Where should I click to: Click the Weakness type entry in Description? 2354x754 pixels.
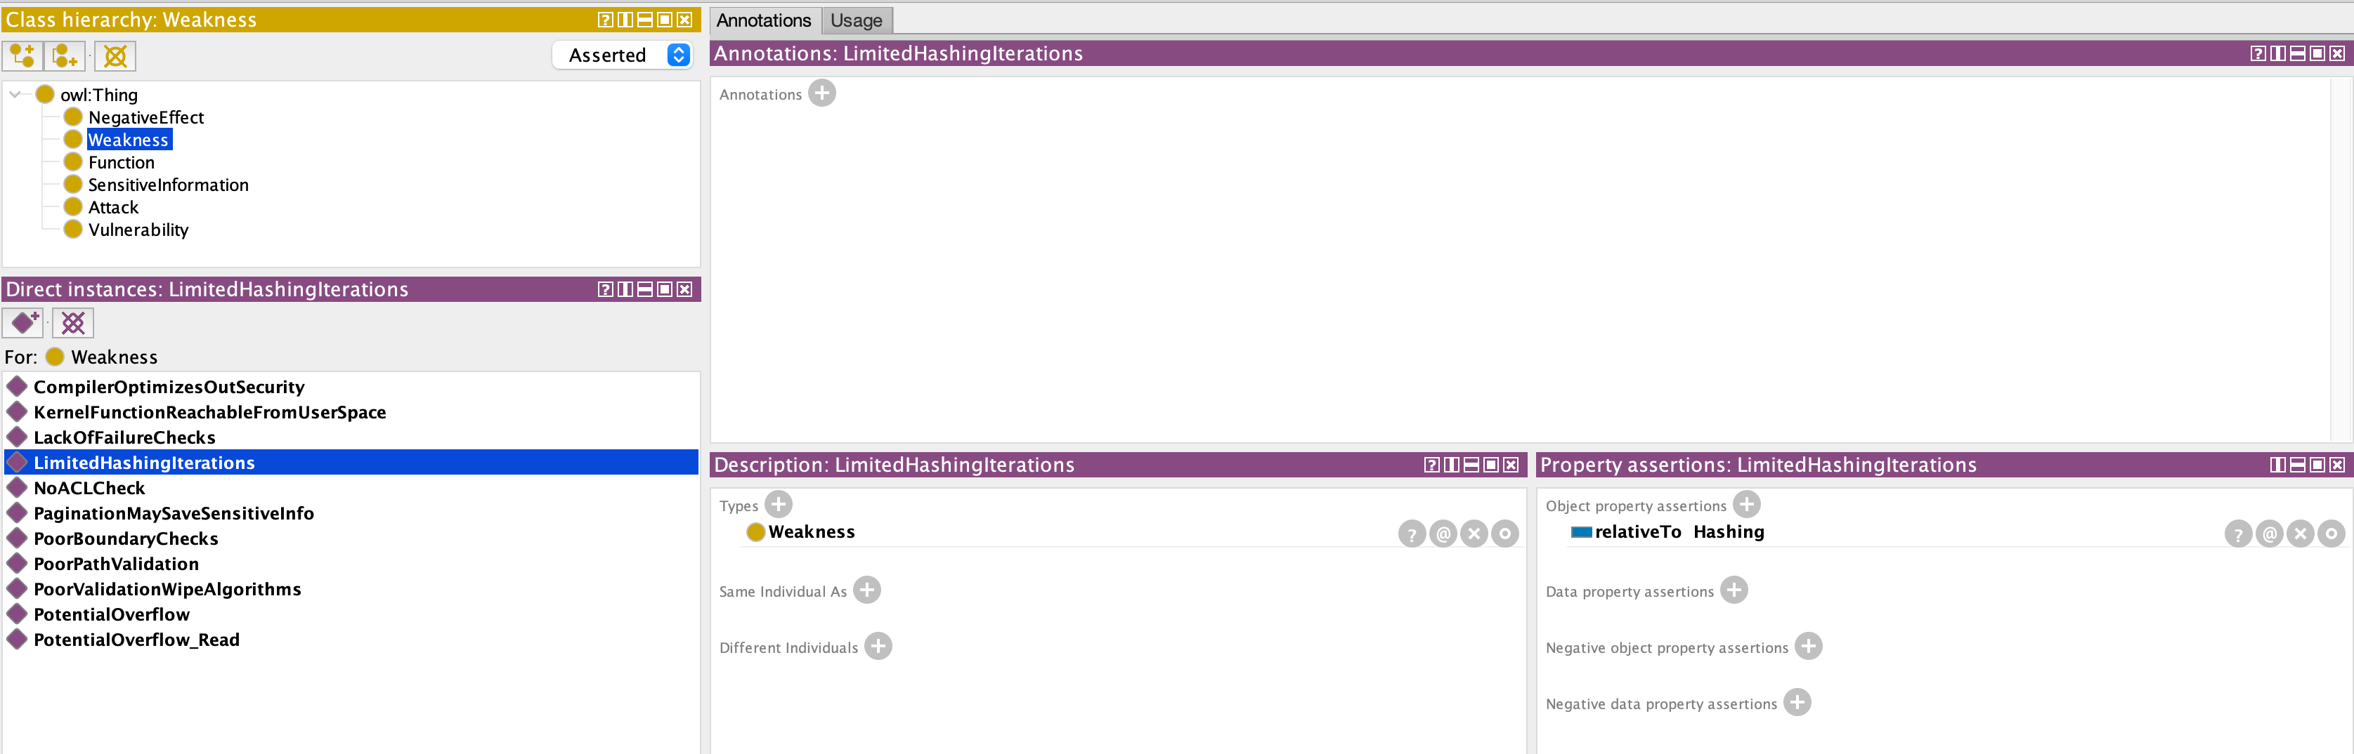[x=811, y=532]
